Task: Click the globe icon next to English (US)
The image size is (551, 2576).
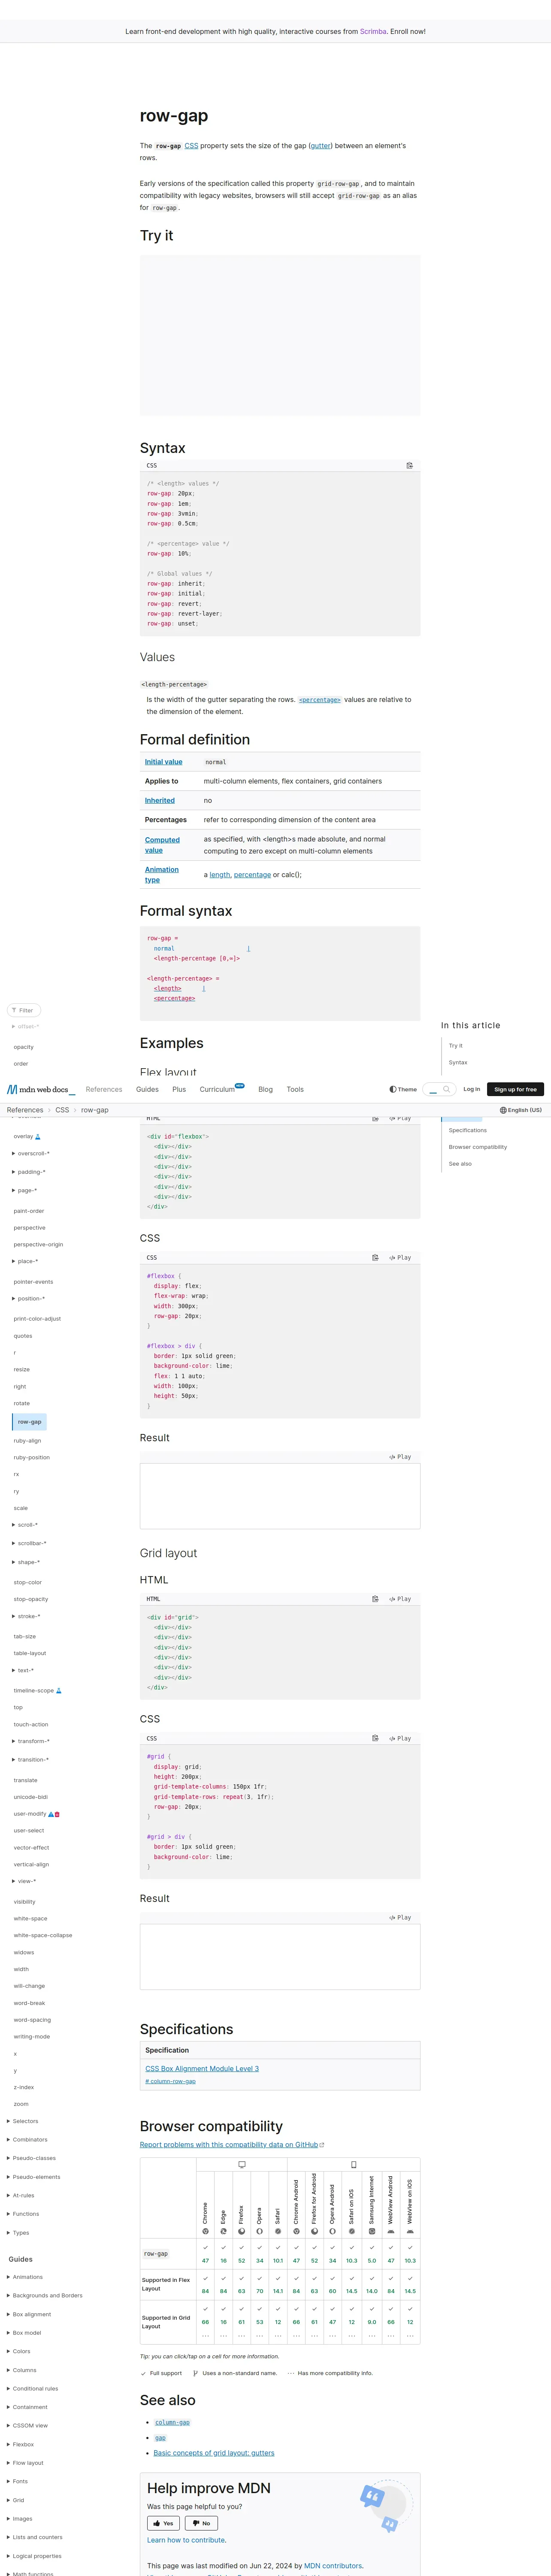Action: coord(503,1110)
